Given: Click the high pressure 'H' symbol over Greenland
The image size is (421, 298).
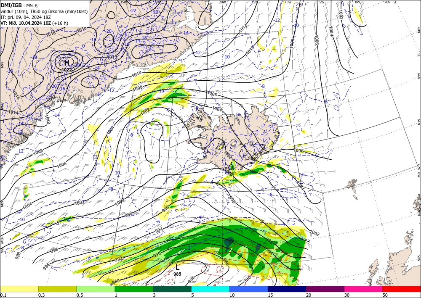Looking at the screenshot, I should pyautogui.click(x=67, y=63).
